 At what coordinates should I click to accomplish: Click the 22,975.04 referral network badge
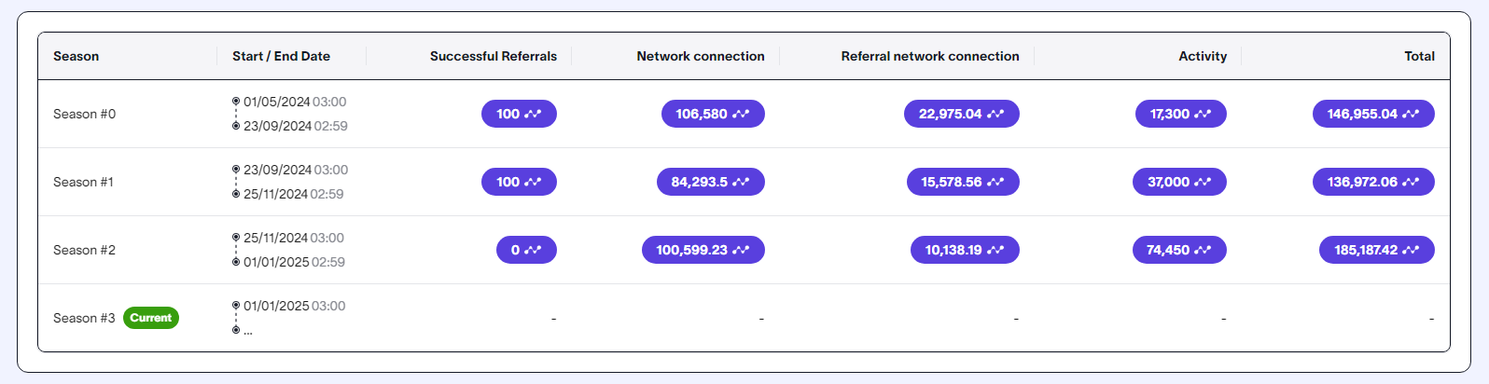961,114
